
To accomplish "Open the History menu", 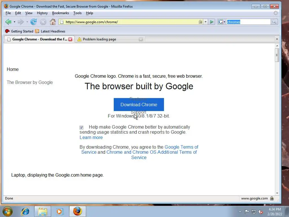I will coord(42,13).
